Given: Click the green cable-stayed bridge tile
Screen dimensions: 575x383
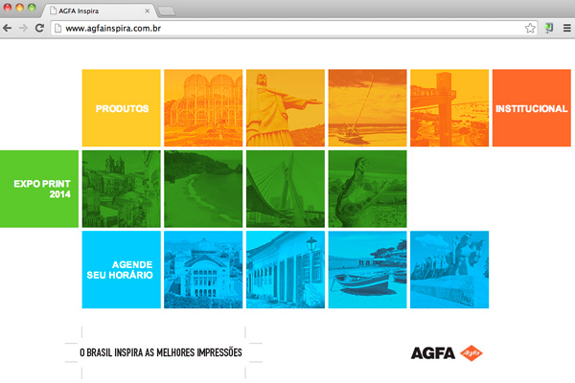Looking at the screenshot, I should click(286, 189).
